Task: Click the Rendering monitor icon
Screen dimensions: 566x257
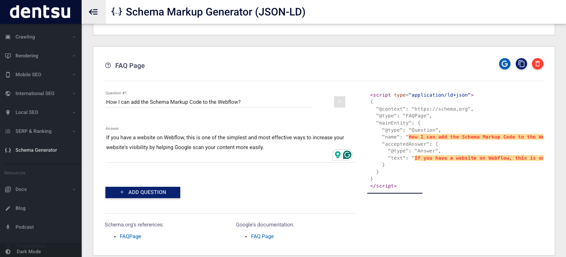Action: 8,56
